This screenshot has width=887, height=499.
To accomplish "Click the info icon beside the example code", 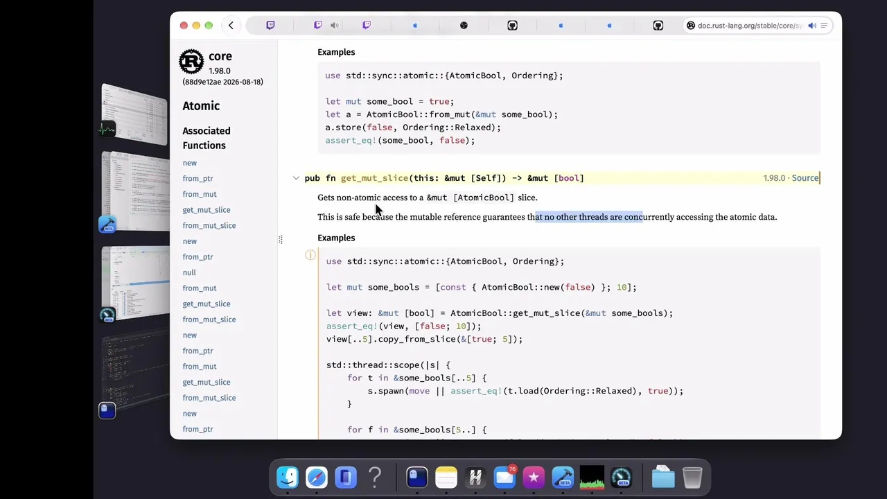I will (310, 255).
